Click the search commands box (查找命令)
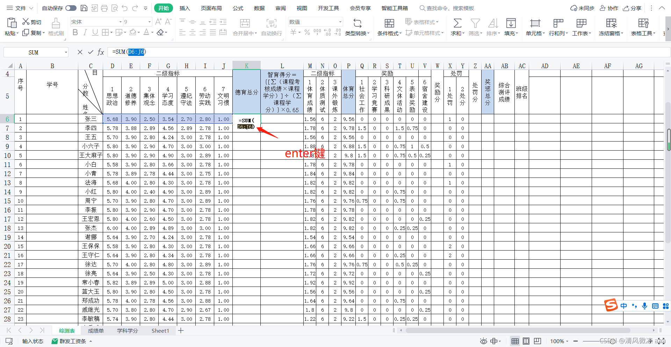Image resolution: width=671 pixels, height=347 pixels. click(x=447, y=8)
